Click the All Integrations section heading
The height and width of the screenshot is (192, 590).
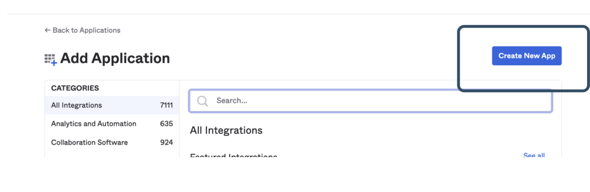pyautogui.click(x=226, y=130)
